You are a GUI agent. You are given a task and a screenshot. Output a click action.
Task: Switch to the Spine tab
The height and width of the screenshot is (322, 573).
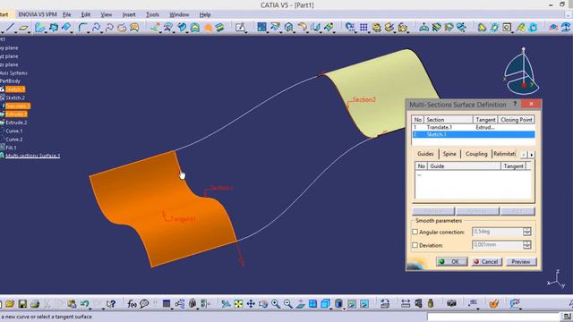[449, 154]
